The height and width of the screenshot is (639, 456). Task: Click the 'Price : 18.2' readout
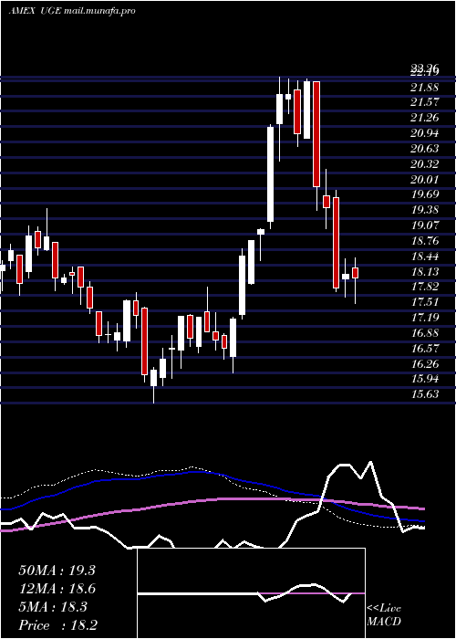[x=57, y=625]
